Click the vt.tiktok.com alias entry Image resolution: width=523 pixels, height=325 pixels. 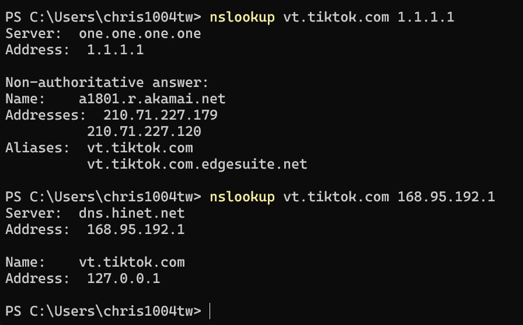click(140, 148)
